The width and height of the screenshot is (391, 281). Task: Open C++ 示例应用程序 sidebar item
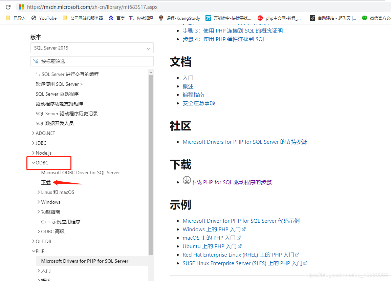[61, 222]
